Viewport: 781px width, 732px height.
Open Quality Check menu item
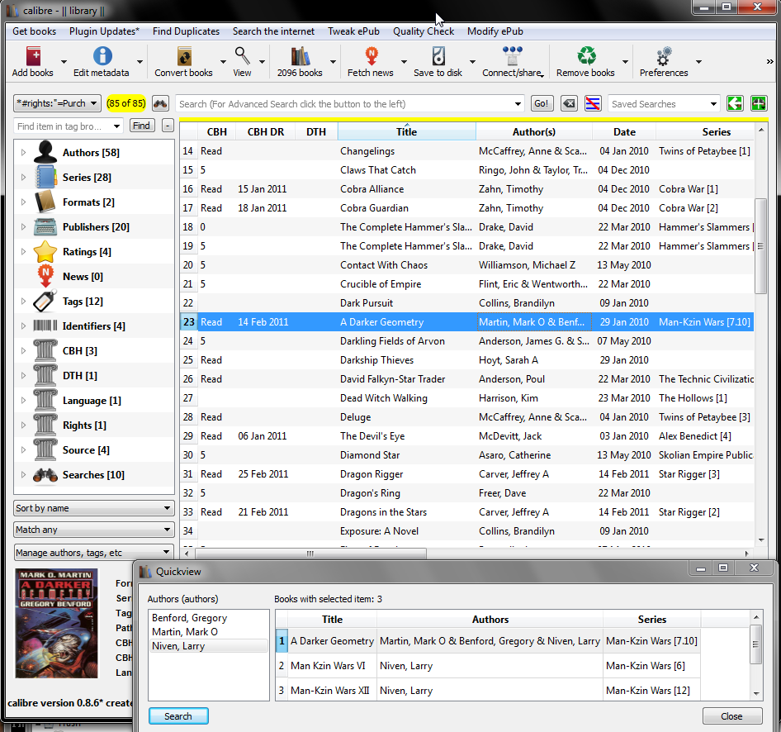[x=424, y=31]
